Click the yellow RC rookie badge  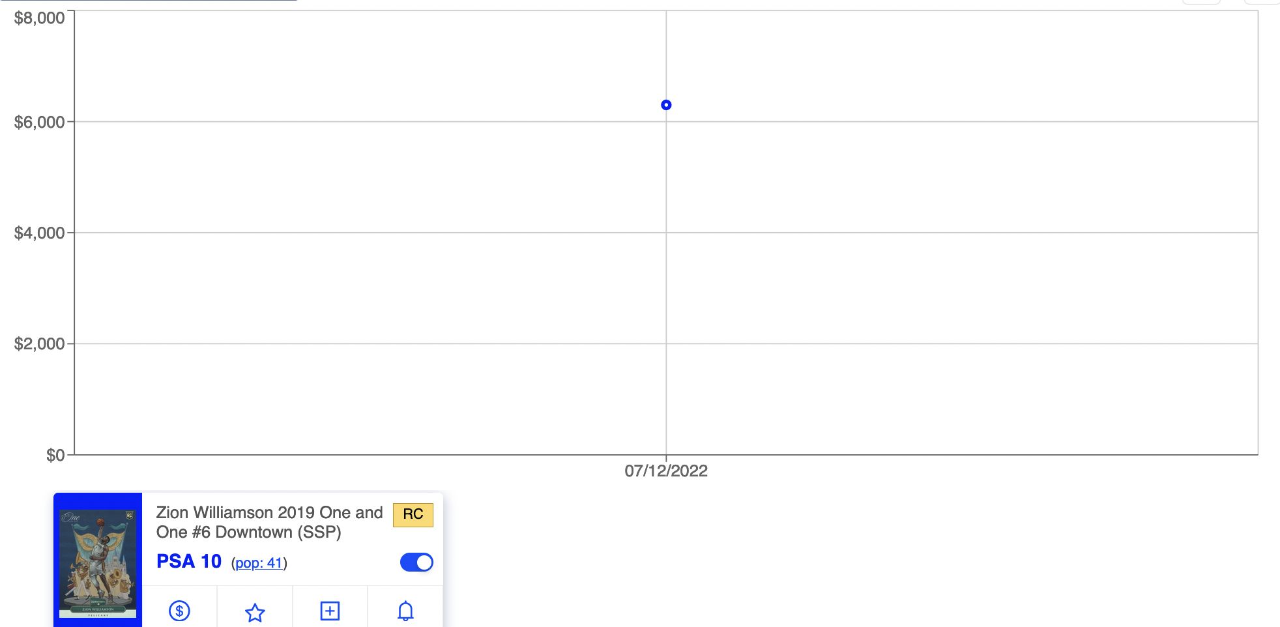[x=413, y=514]
